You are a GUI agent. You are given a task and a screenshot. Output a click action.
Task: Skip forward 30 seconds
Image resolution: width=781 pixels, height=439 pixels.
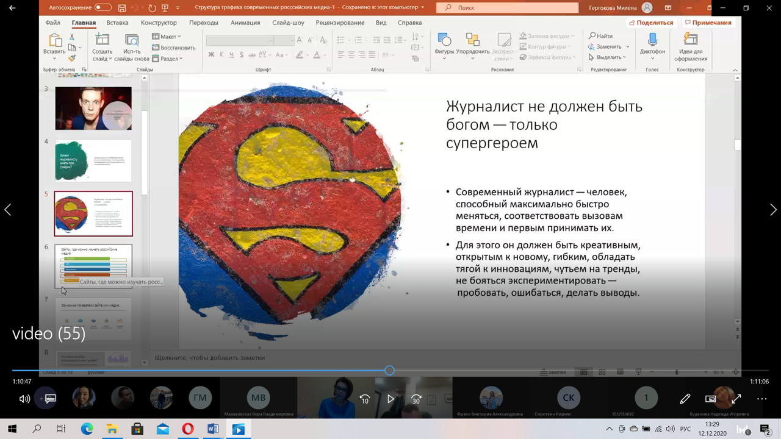(x=416, y=399)
